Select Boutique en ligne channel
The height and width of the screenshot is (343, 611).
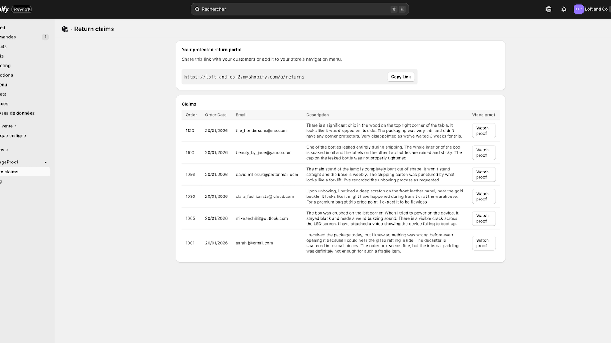coord(13,135)
